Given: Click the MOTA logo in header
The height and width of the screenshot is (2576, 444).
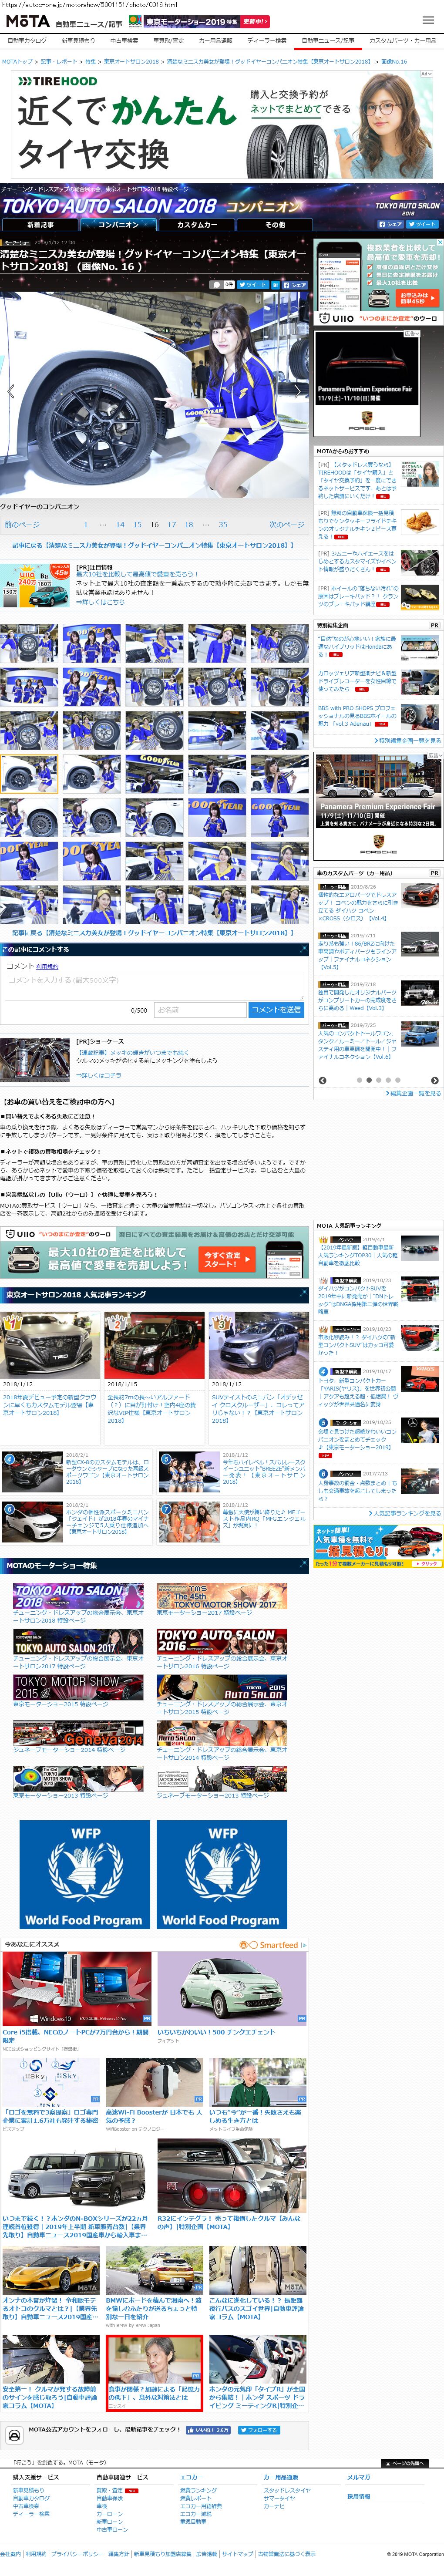Looking at the screenshot, I should click(x=27, y=21).
